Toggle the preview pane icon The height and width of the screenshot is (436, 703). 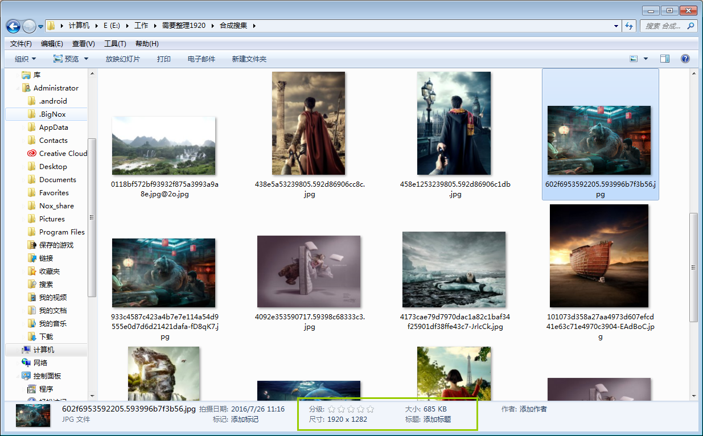pyautogui.click(x=665, y=59)
